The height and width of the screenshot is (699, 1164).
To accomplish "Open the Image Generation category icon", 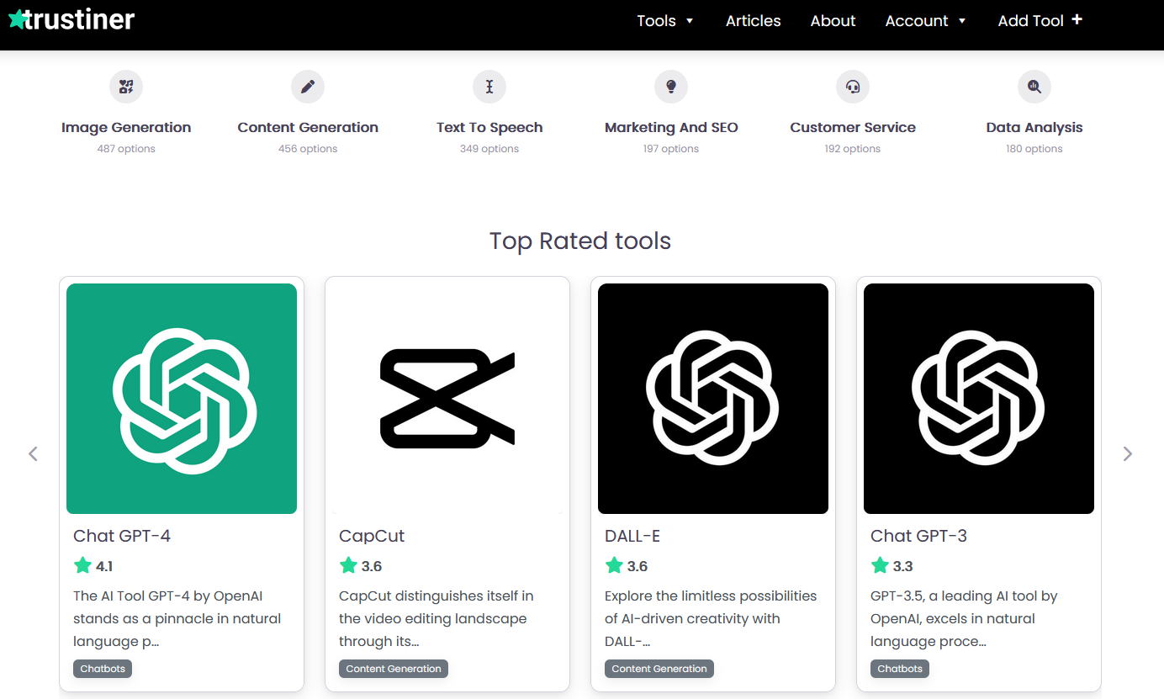I will click(126, 86).
